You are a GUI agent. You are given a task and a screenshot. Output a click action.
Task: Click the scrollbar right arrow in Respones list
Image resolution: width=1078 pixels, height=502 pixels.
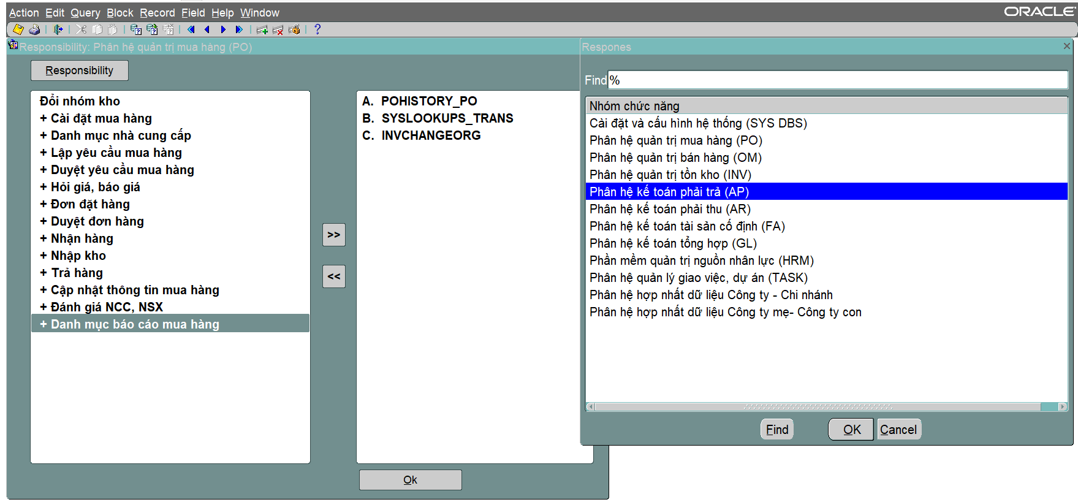click(1063, 407)
